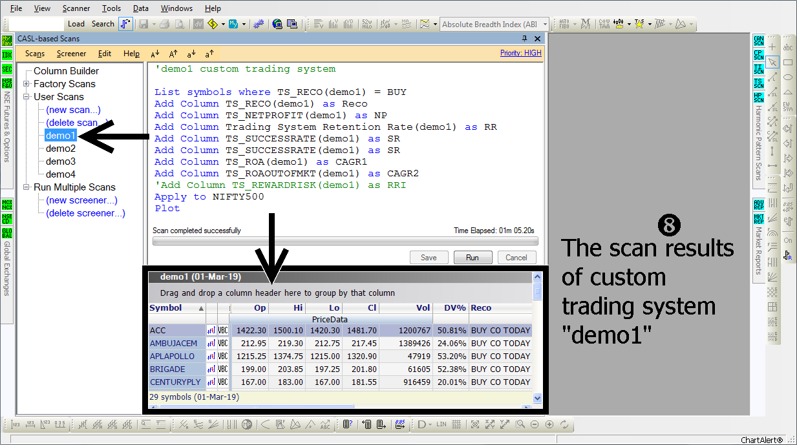Screen dimensions: 797x445
Task: Collapse the User Scans tree node
Action: (x=27, y=97)
